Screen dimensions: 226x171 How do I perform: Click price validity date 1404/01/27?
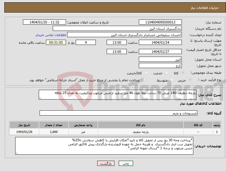coord(160,51)
